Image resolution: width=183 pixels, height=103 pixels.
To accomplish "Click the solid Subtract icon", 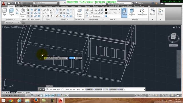I will click(x=32, y=13).
